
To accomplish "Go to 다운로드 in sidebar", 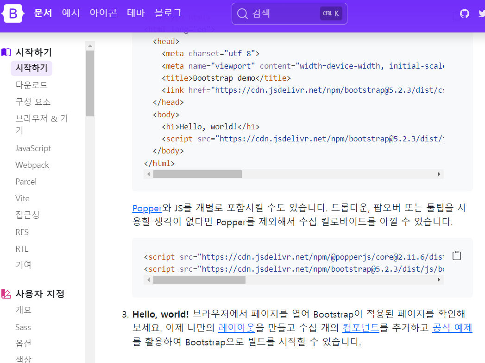I will coord(31,85).
